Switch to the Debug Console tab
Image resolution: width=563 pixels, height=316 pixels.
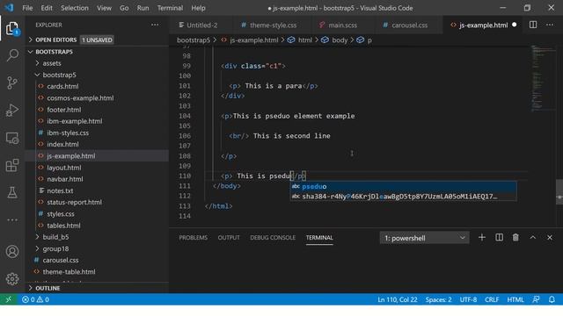[273, 238]
